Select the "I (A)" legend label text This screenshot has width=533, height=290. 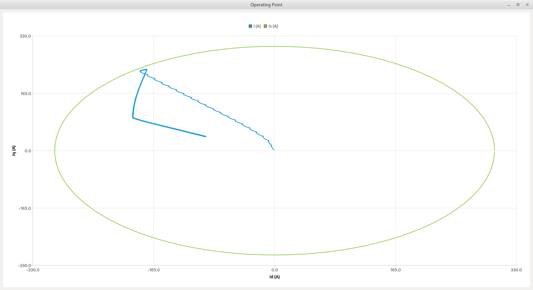[257, 26]
